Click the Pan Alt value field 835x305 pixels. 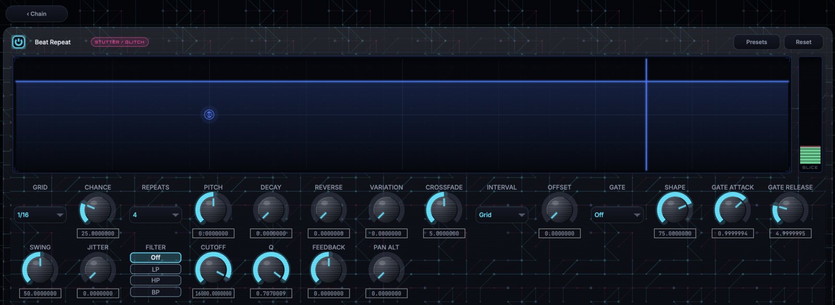(x=386, y=294)
